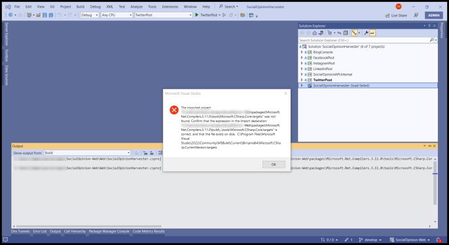Click Sync with Active Document icon
Image resolution: width=449 pixels, height=245 pixels.
339,33
